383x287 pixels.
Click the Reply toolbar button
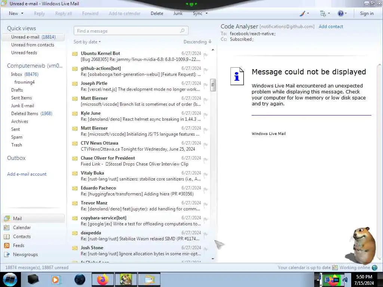pos(39,13)
